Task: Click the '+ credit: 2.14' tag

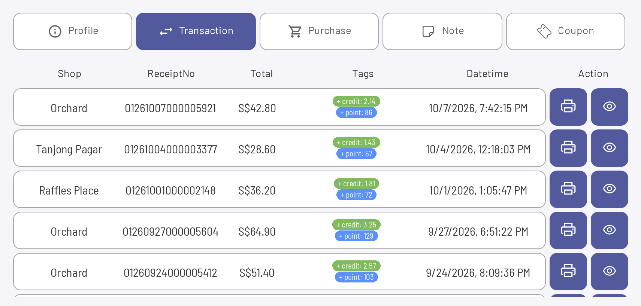Action: (356, 101)
